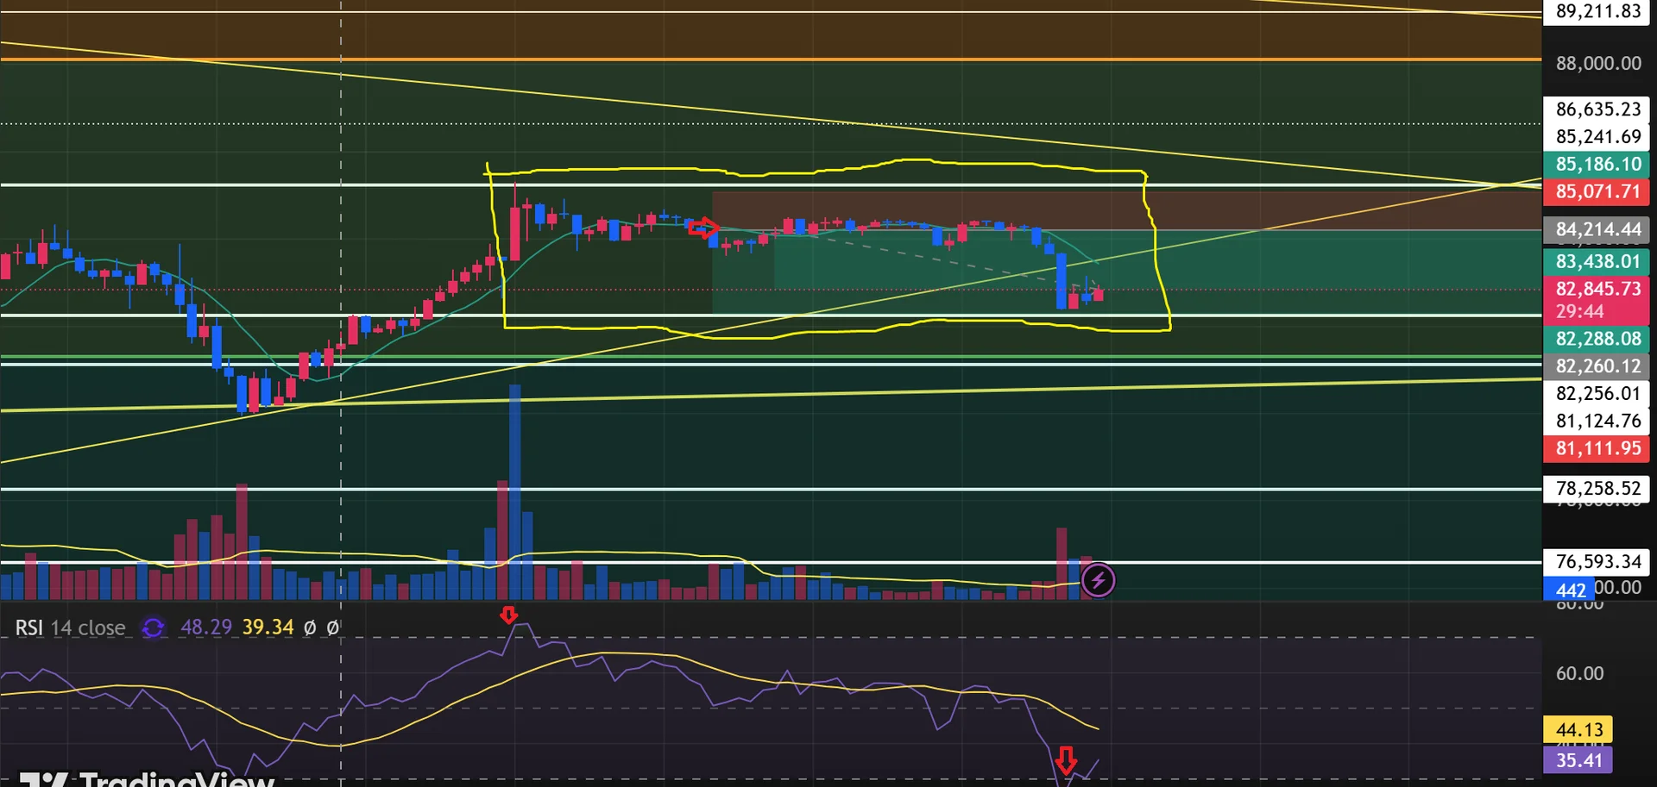Click the 86,635.23 price label
The width and height of the screenshot is (1657, 787).
(x=1597, y=109)
